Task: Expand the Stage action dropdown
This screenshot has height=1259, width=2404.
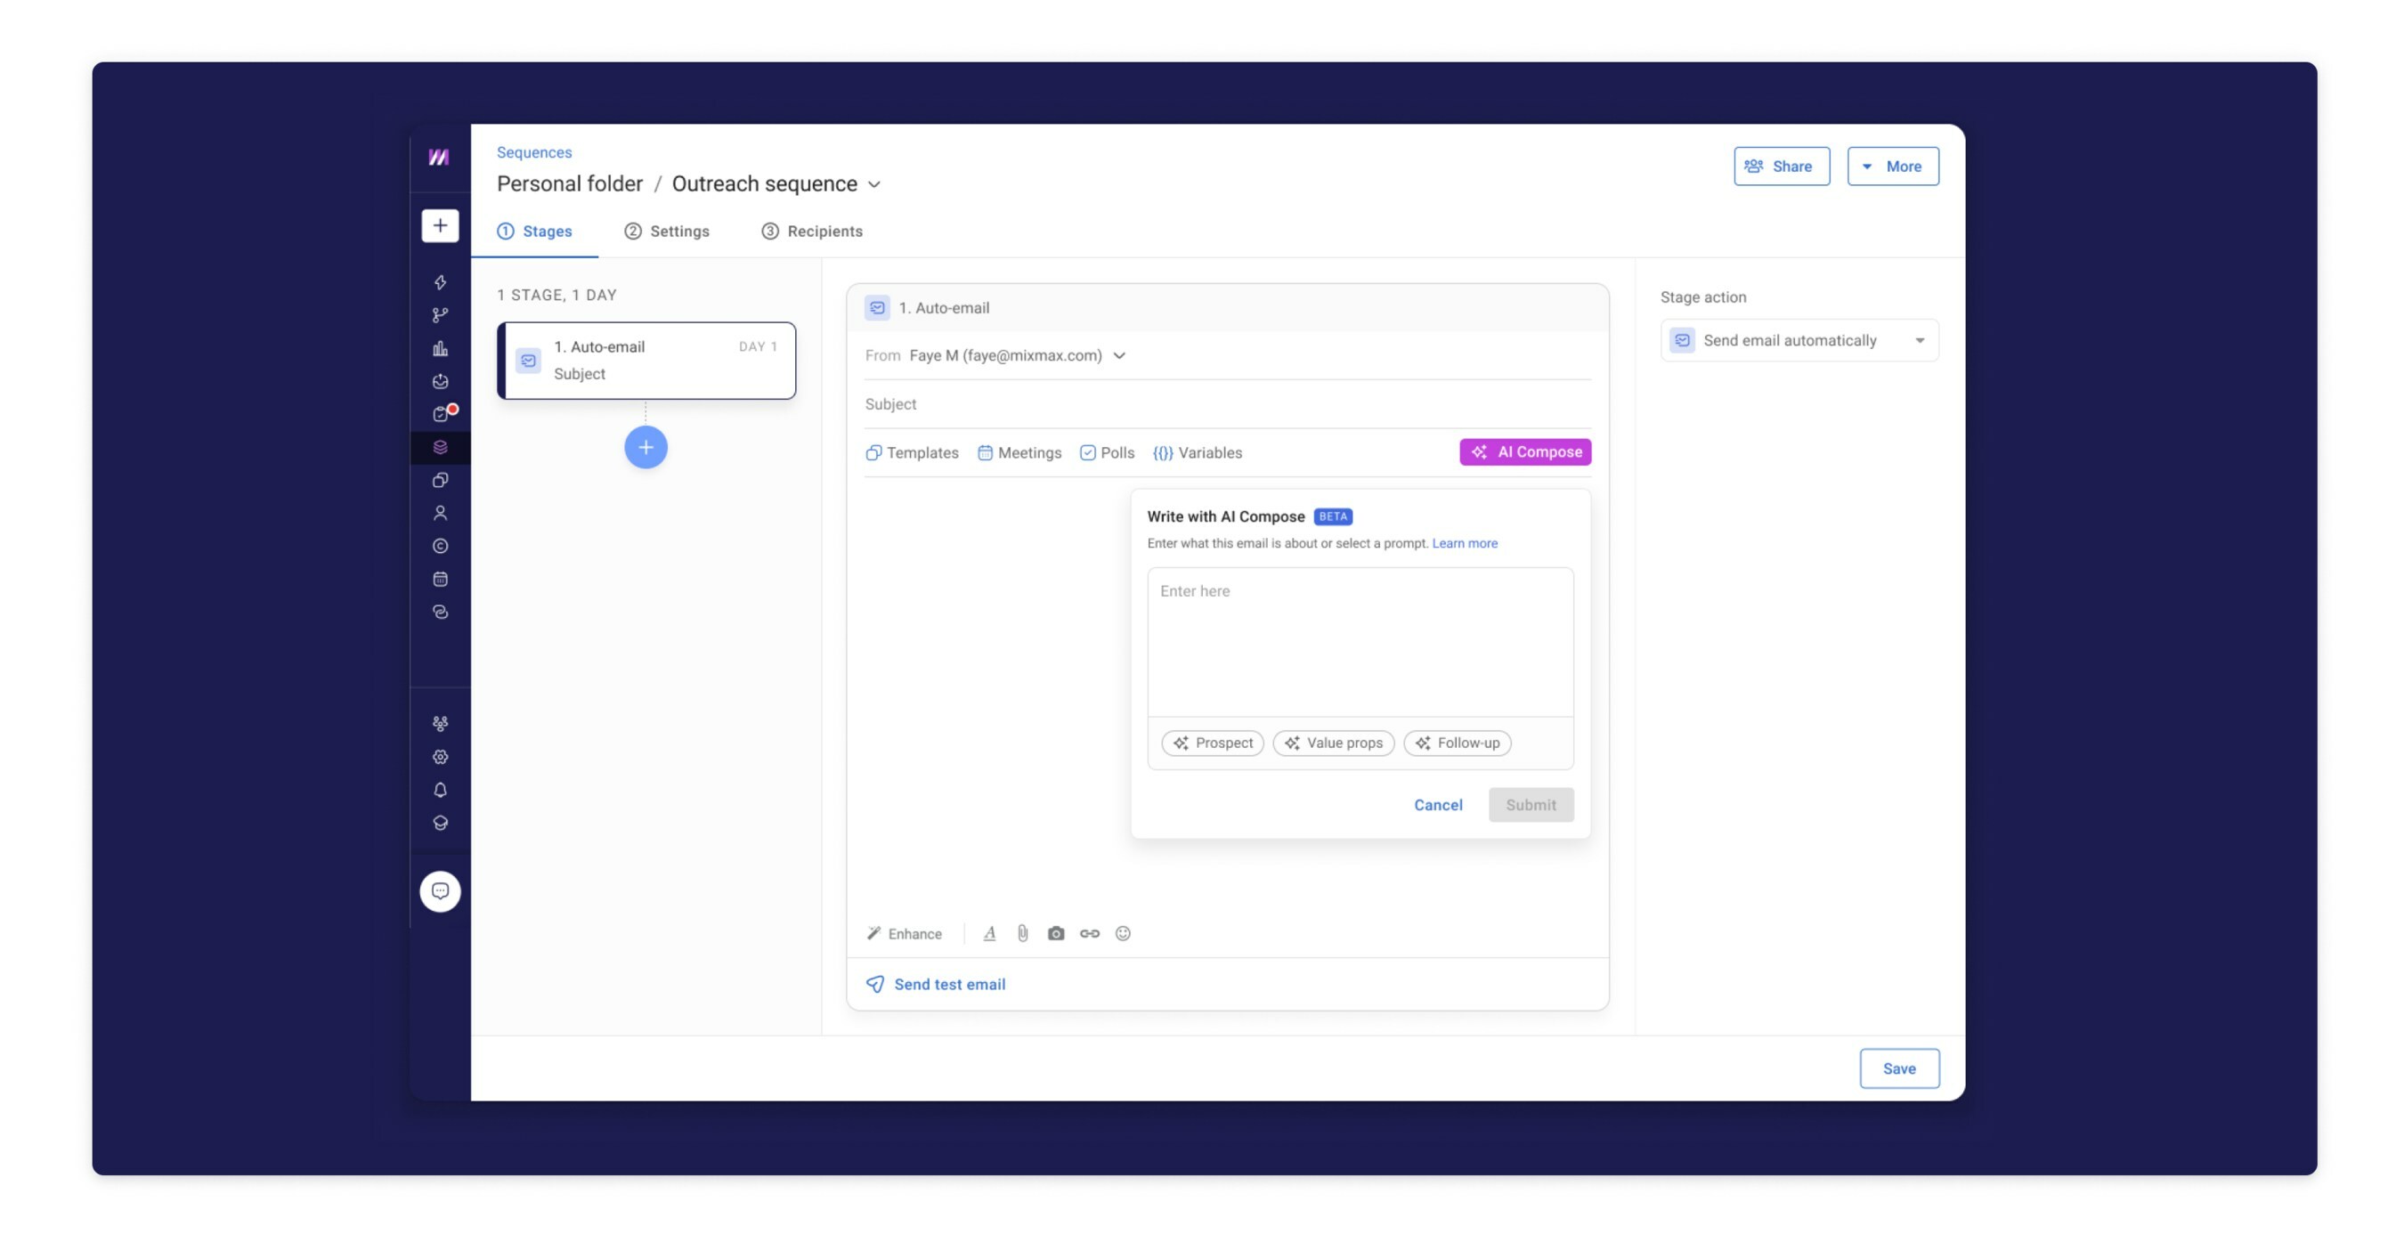Action: pos(1799,341)
